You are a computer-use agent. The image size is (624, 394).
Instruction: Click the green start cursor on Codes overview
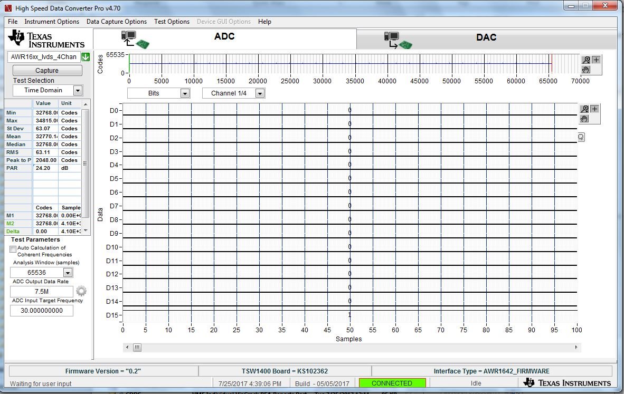coord(129,64)
